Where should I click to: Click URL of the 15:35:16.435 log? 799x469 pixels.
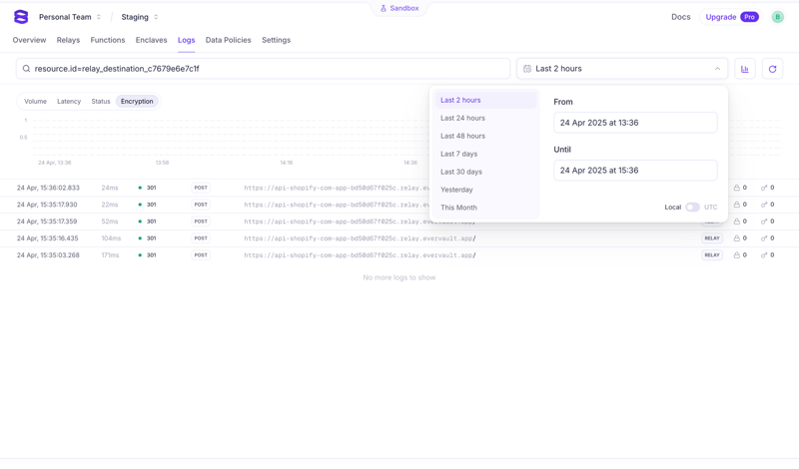click(360, 238)
